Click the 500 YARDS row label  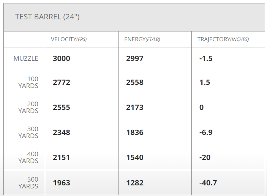(28, 183)
